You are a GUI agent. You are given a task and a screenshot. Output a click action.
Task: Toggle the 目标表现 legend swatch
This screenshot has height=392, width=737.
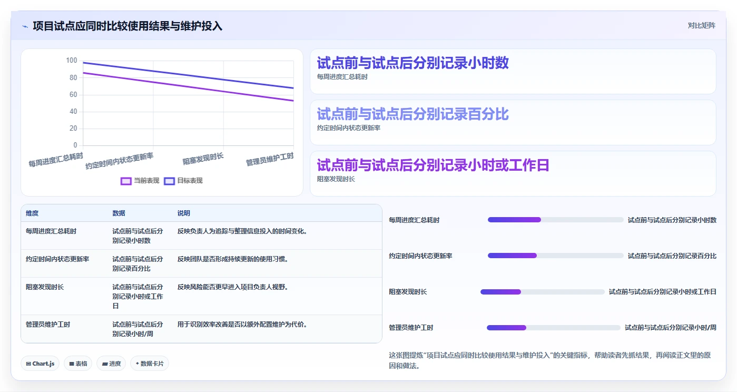coord(169,181)
